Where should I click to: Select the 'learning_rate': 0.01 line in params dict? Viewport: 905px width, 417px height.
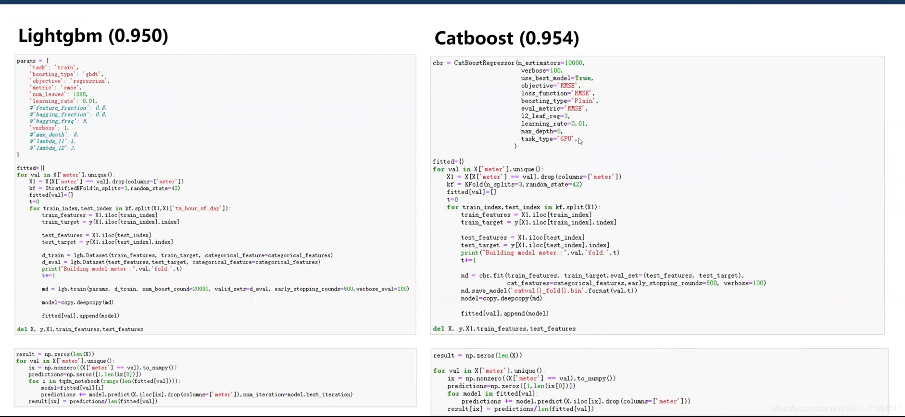point(63,101)
